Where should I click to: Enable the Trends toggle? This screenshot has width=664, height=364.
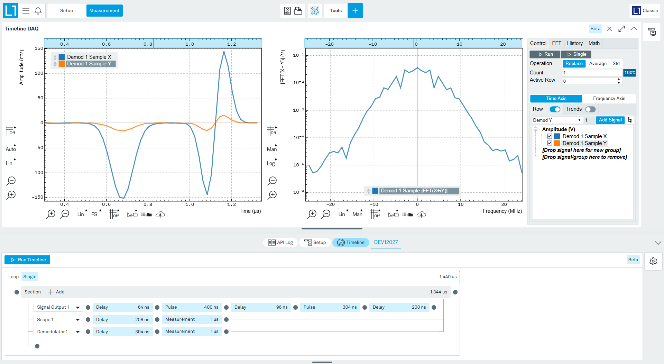[x=590, y=109]
